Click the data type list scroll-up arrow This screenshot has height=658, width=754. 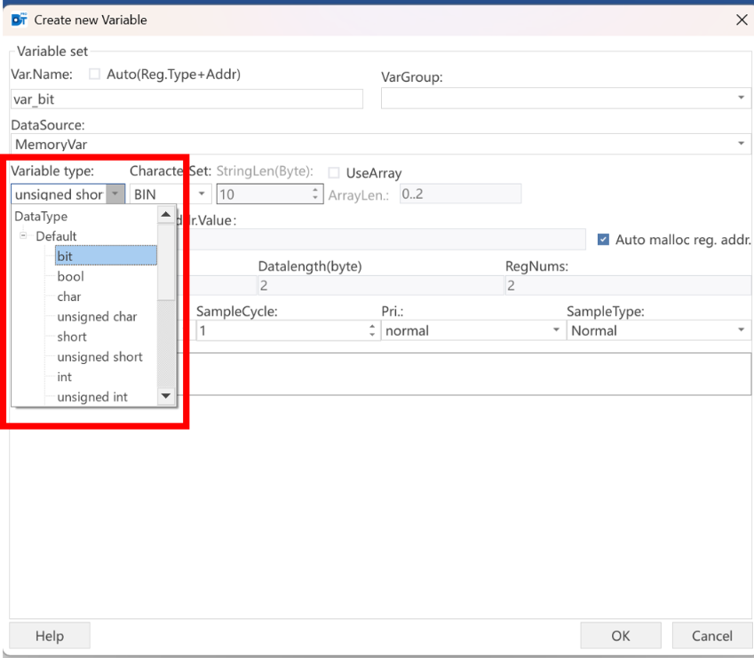pyautogui.click(x=166, y=214)
